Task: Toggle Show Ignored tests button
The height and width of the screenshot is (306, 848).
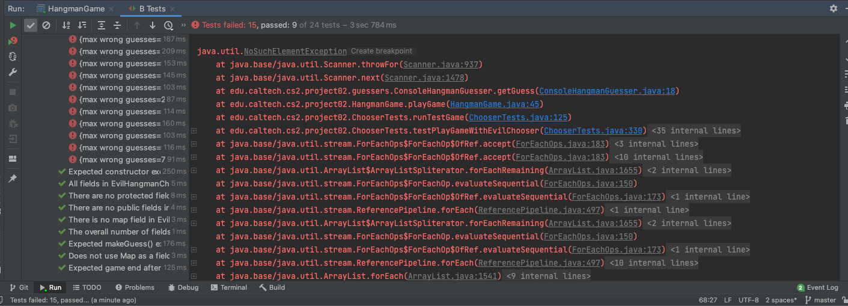Action: pos(46,25)
